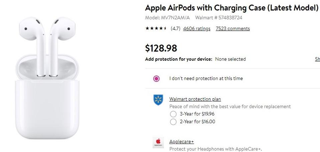Open the Walmart protection plan link
This screenshot has height=152, width=320.
point(195,99)
